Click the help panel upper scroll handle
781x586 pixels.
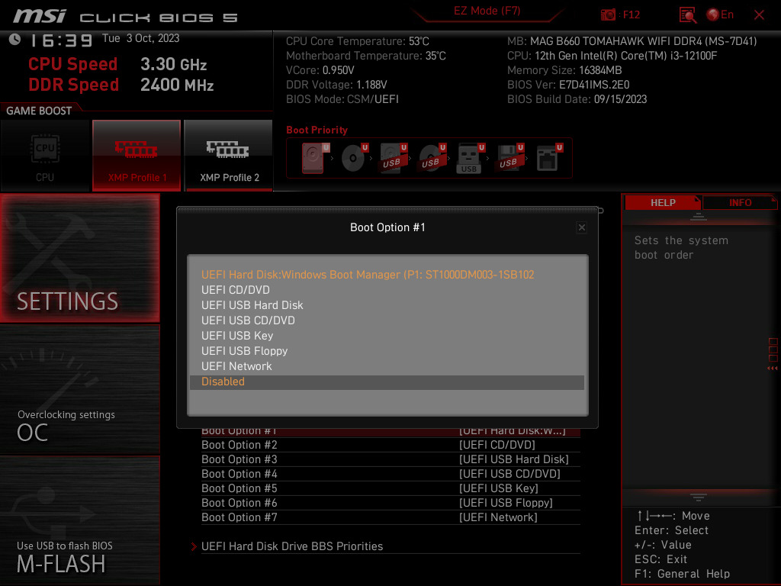click(699, 217)
